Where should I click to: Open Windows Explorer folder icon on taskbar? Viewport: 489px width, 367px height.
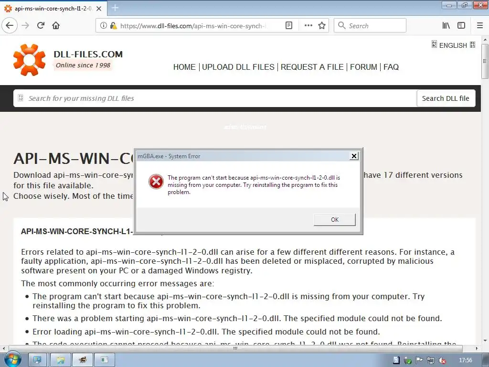click(61, 360)
